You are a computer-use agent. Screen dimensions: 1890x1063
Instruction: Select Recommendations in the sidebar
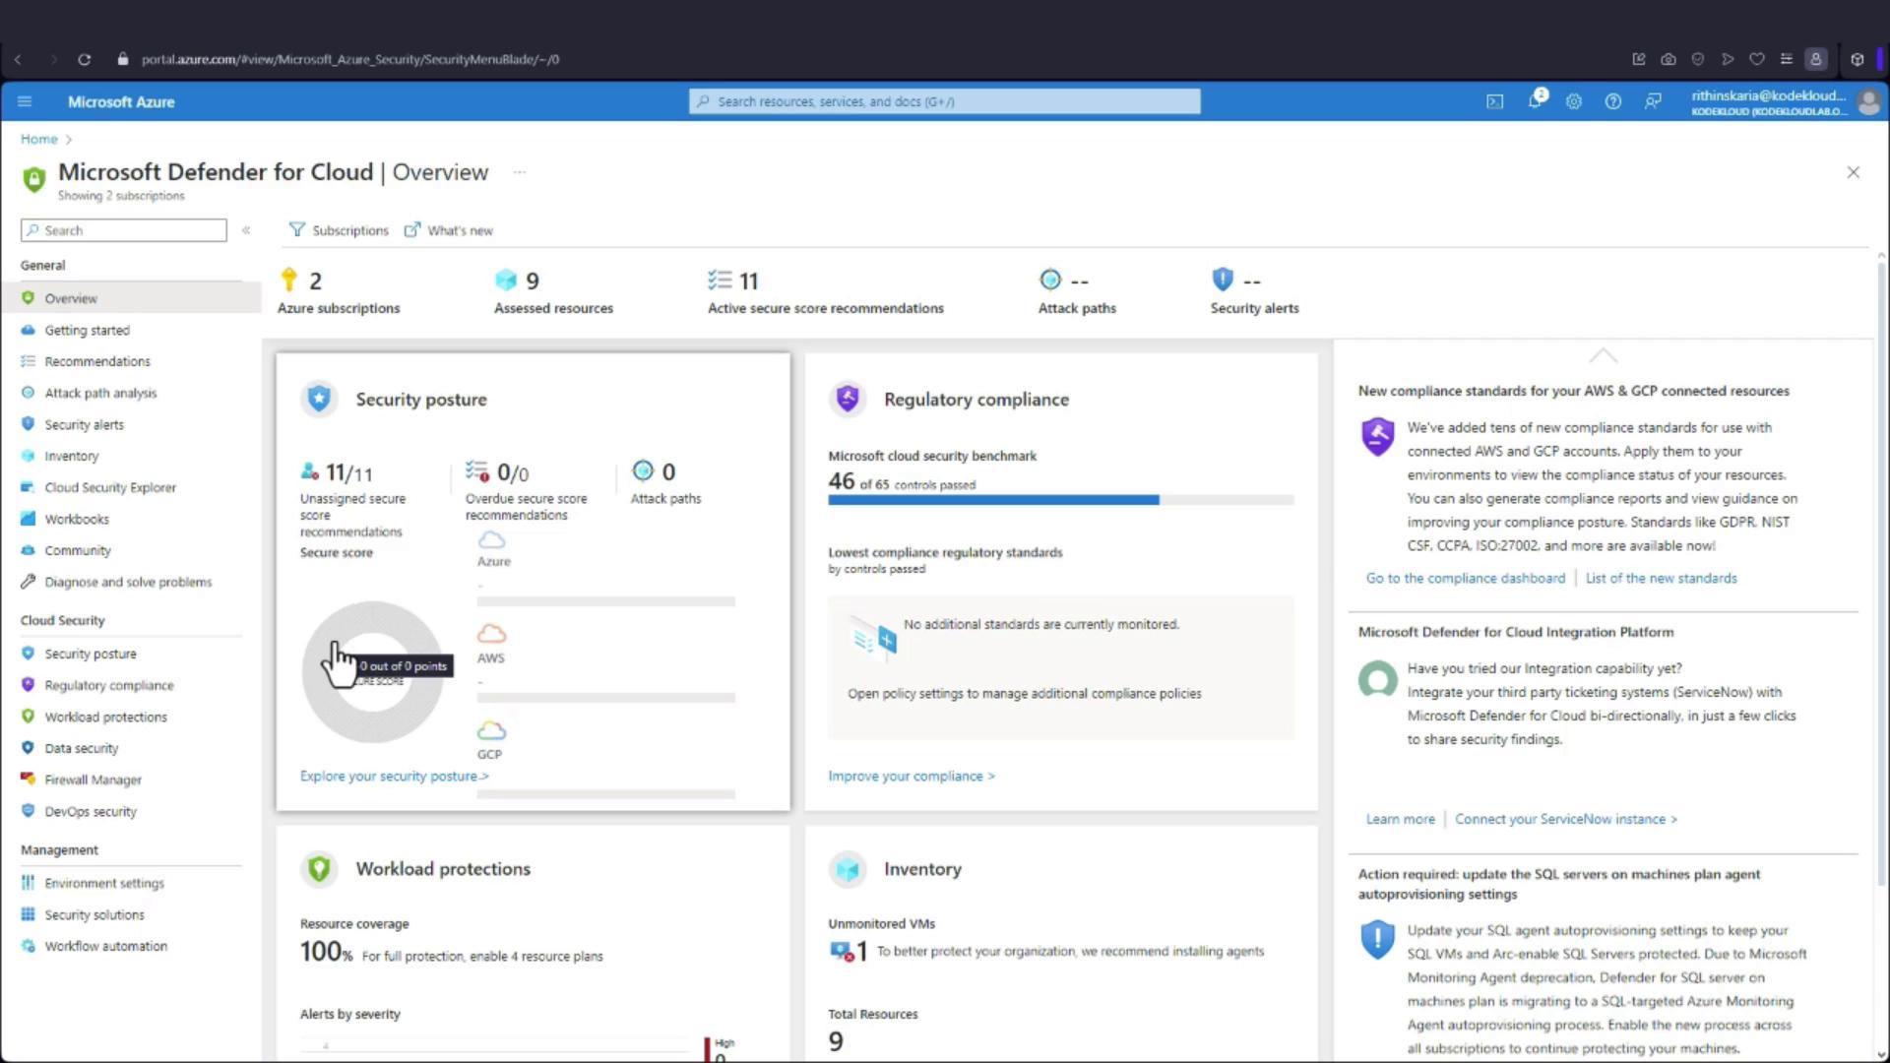coord(96,361)
